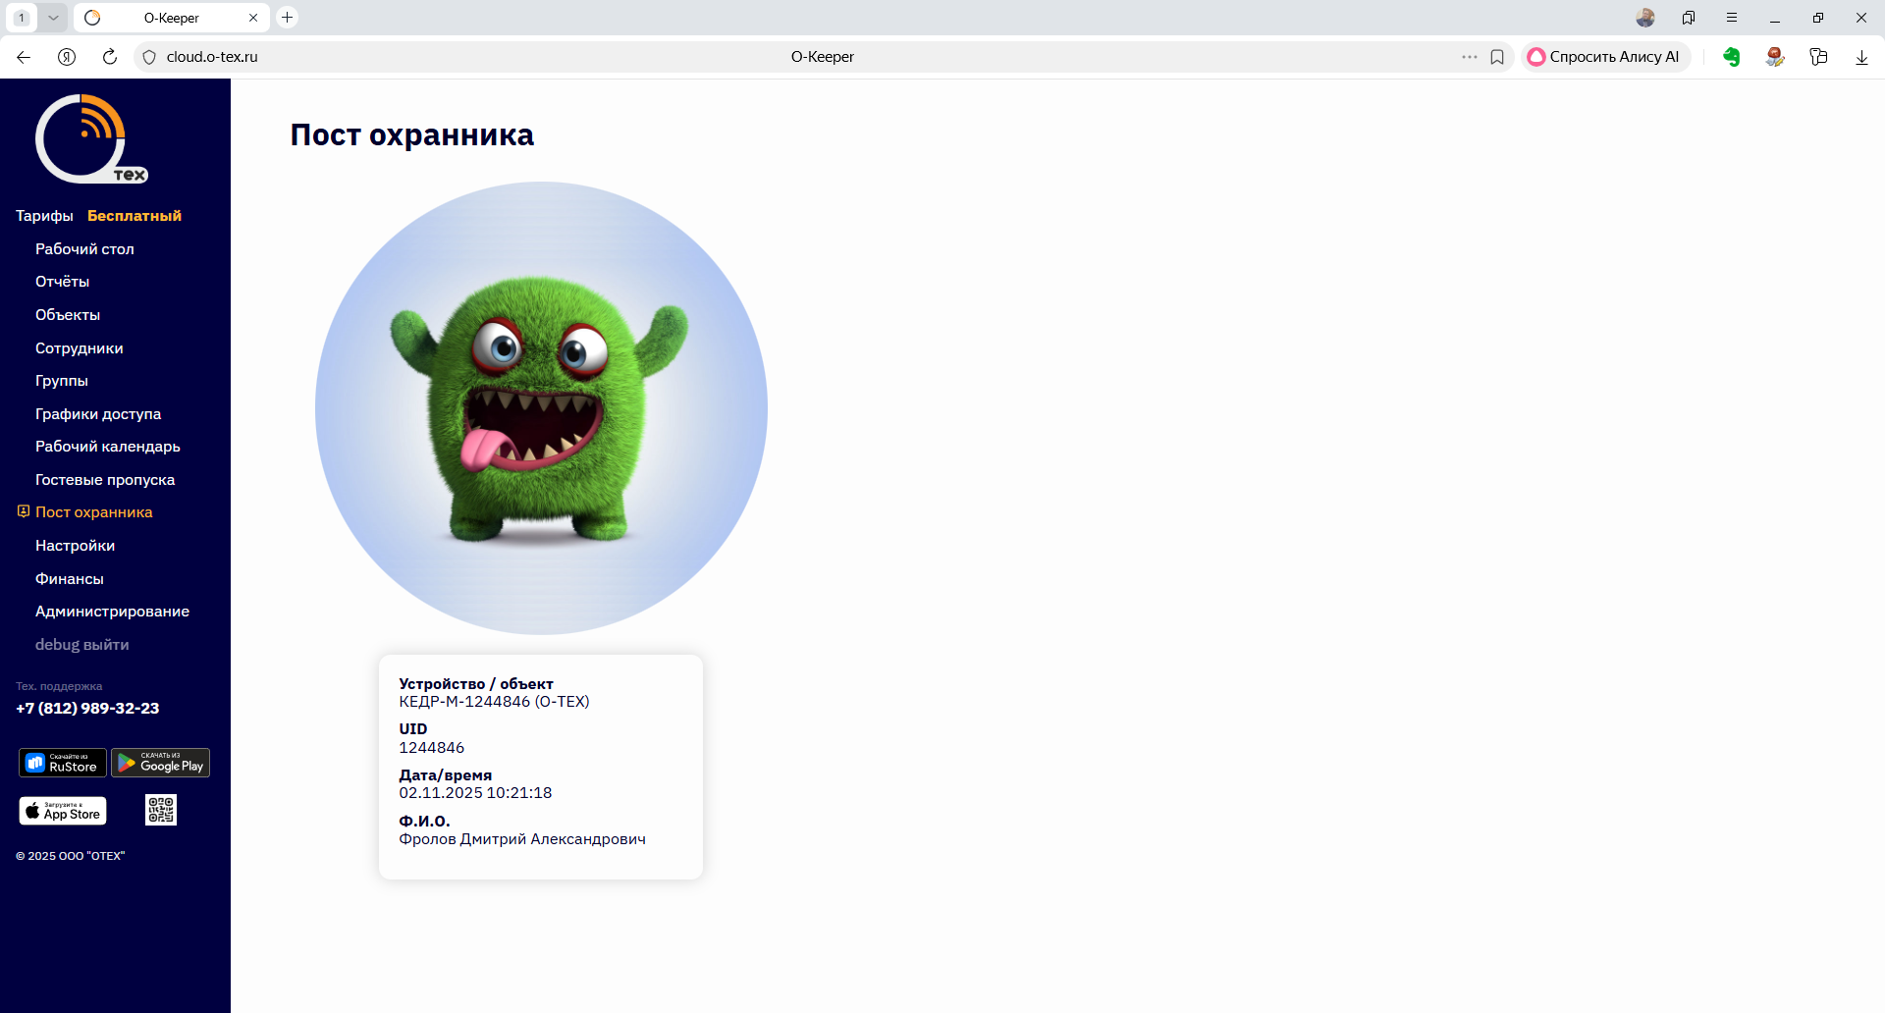Click the Спросить Алису AI button
Screen dimensions: 1885x1013
click(x=1604, y=57)
